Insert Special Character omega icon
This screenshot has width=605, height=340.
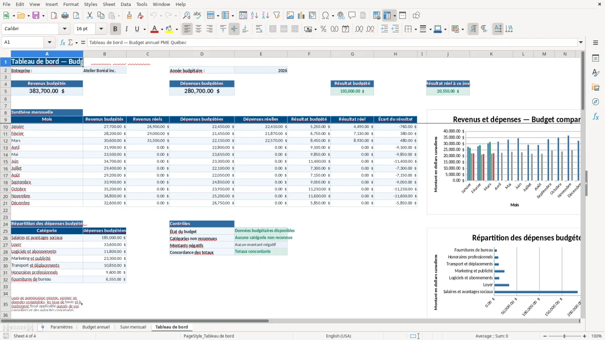click(325, 16)
